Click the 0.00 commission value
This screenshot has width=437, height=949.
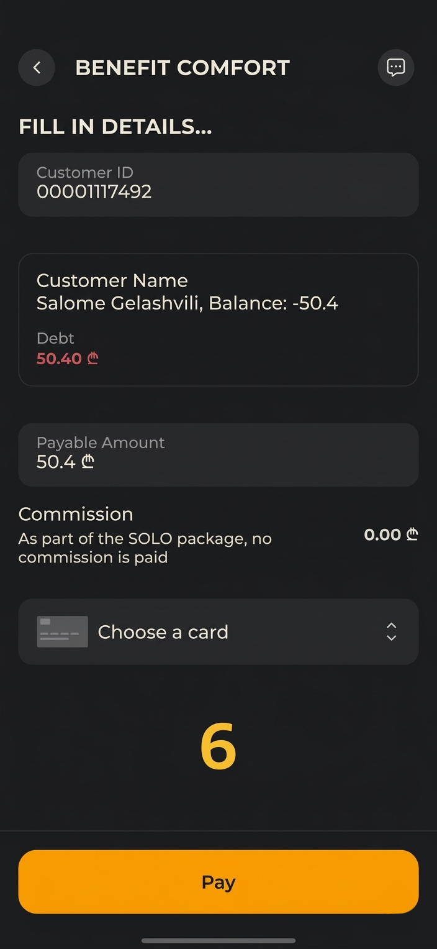tap(382, 534)
